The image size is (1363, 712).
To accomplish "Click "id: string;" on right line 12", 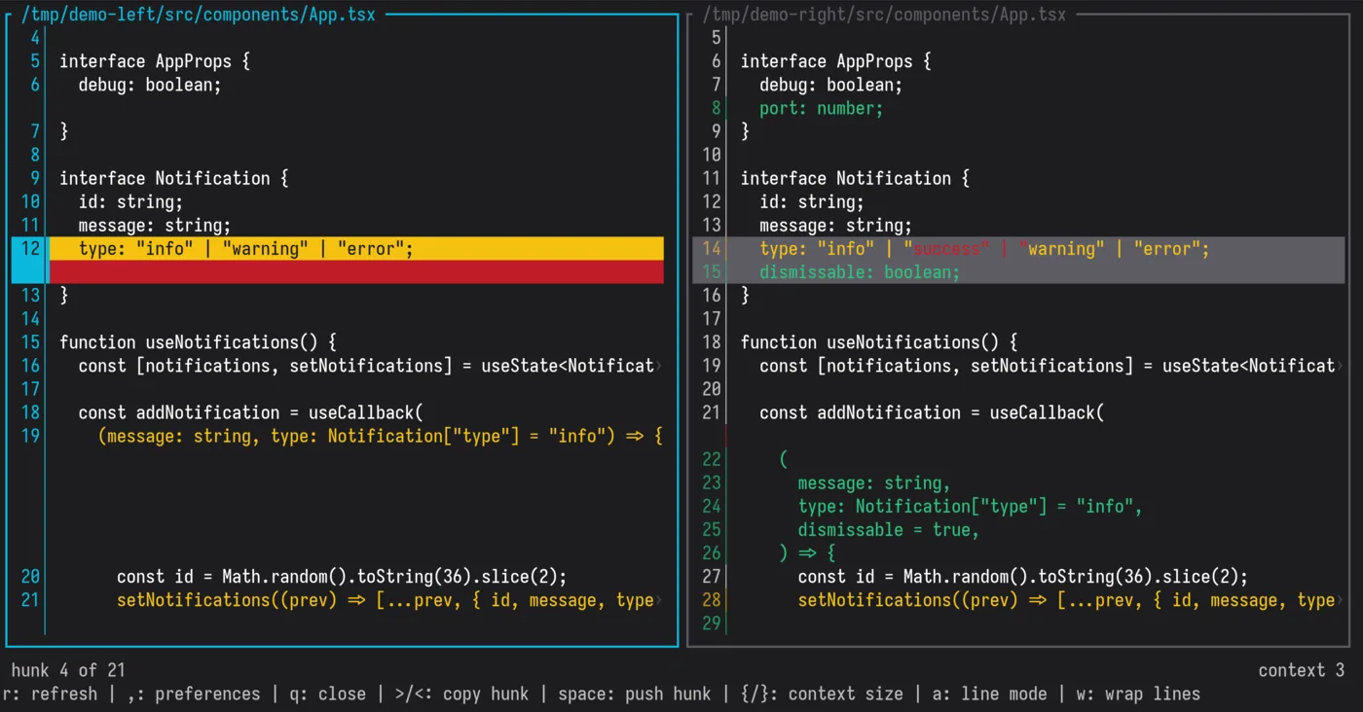I will 812,202.
